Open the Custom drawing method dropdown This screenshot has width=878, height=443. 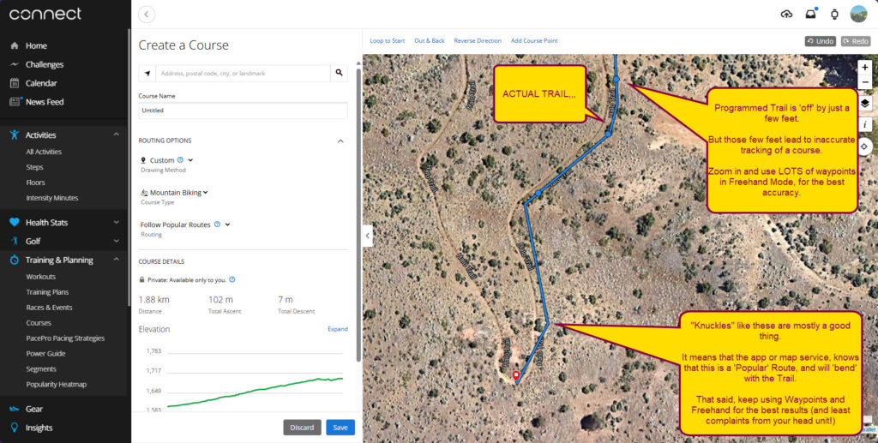191,160
